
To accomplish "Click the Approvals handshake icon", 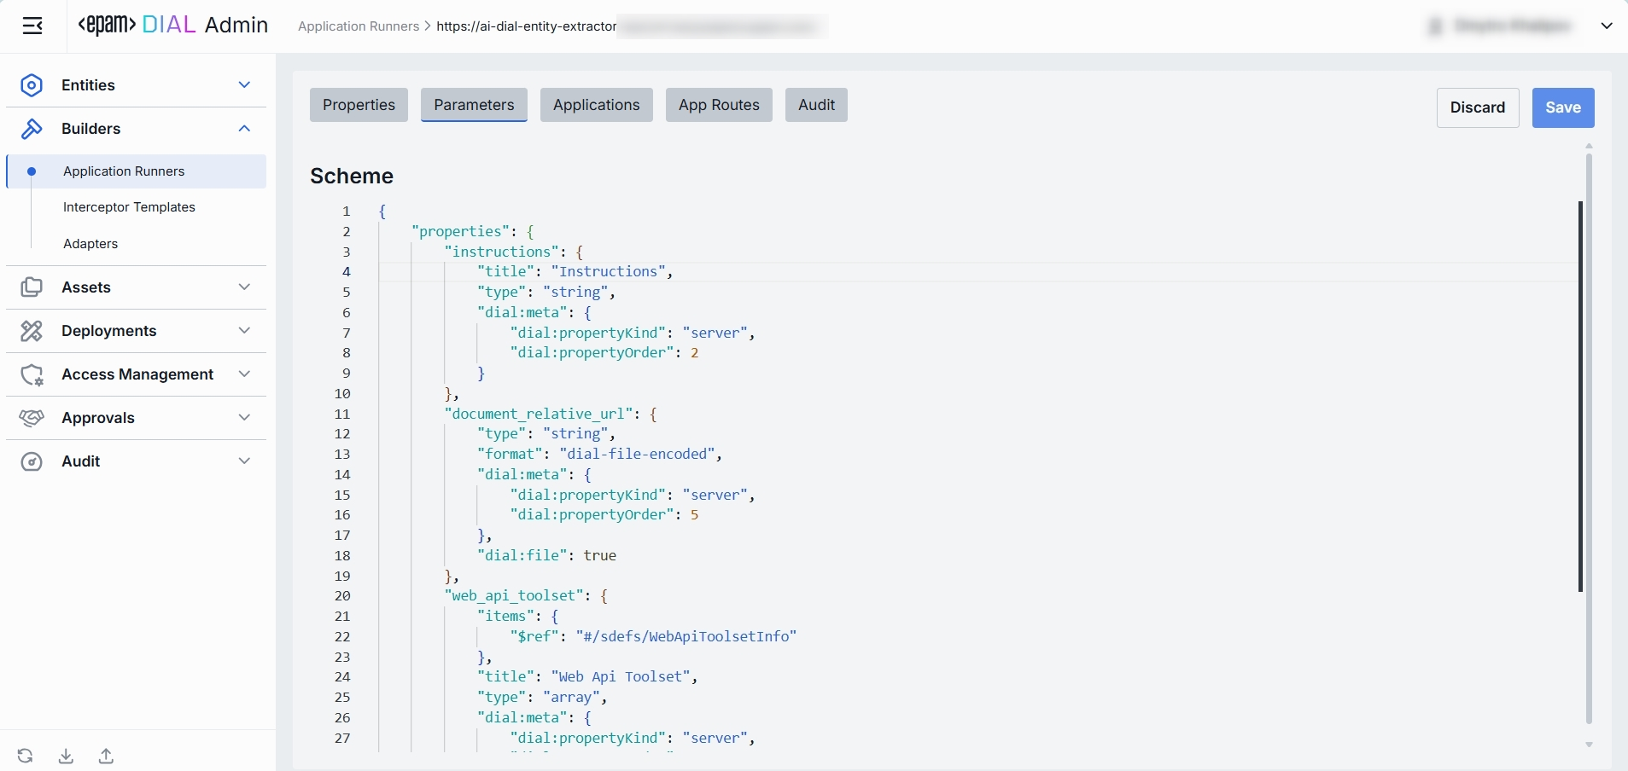I will (32, 418).
